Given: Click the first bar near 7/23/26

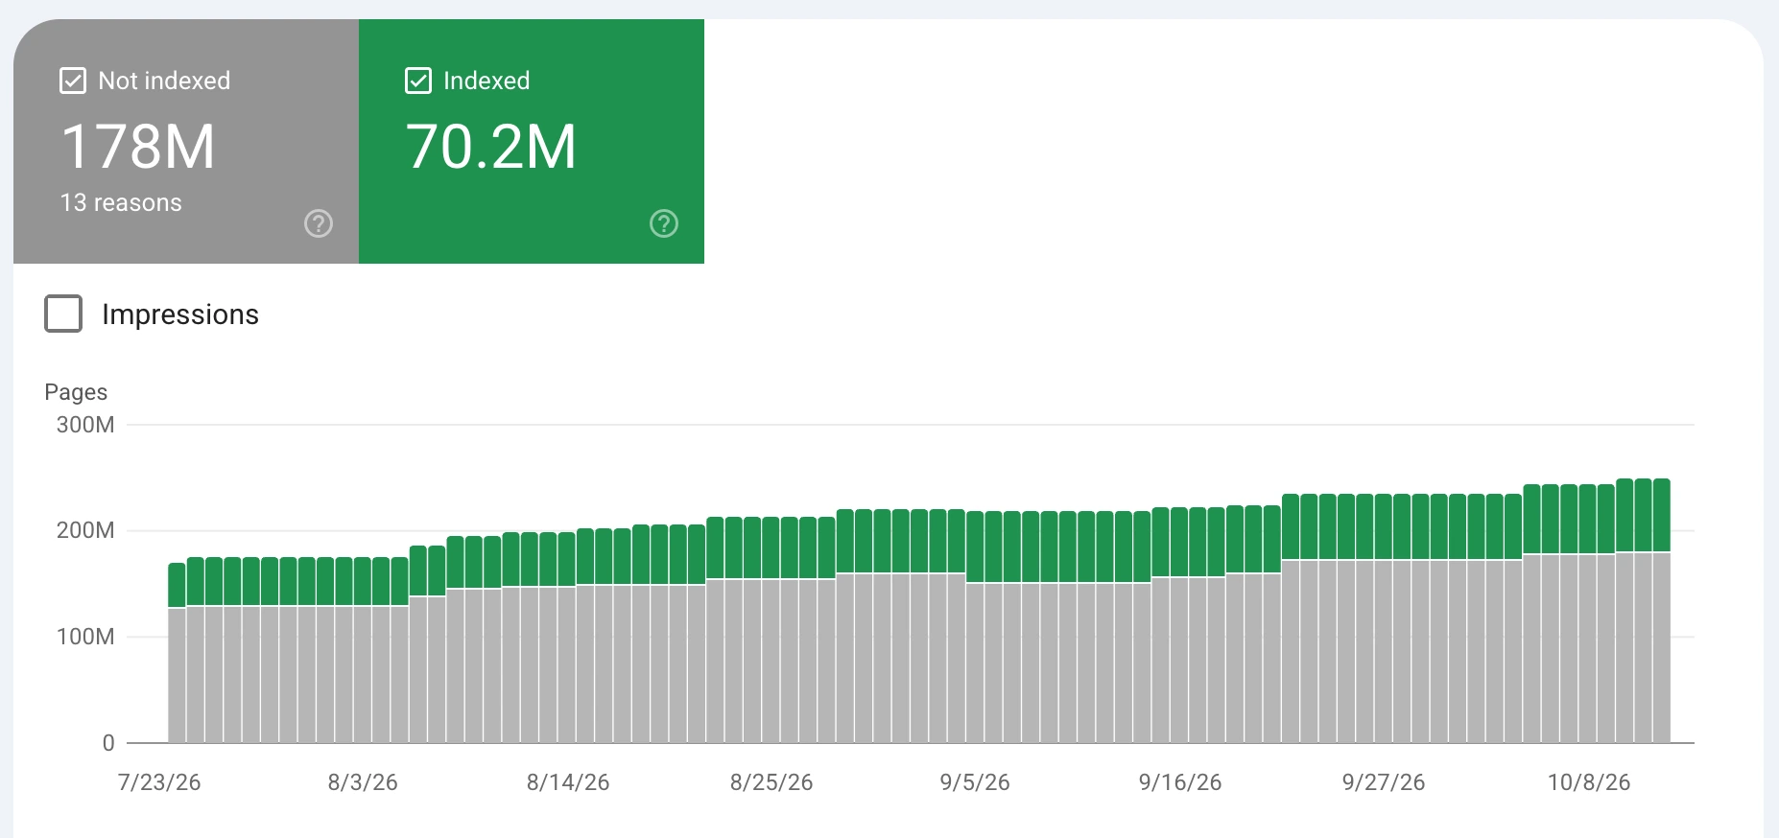Looking at the screenshot, I should tap(177, 653).
